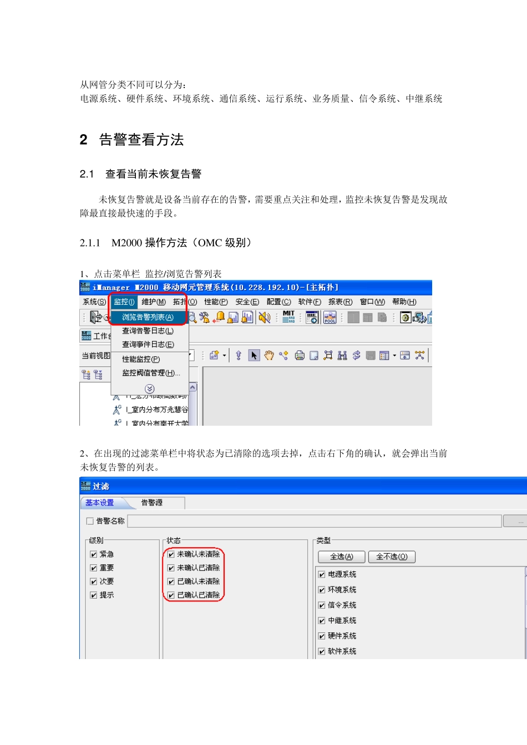The image size is (527, 745).
Task: Uncheck the 重要 level checkbox
Action: tap(94, 568)
